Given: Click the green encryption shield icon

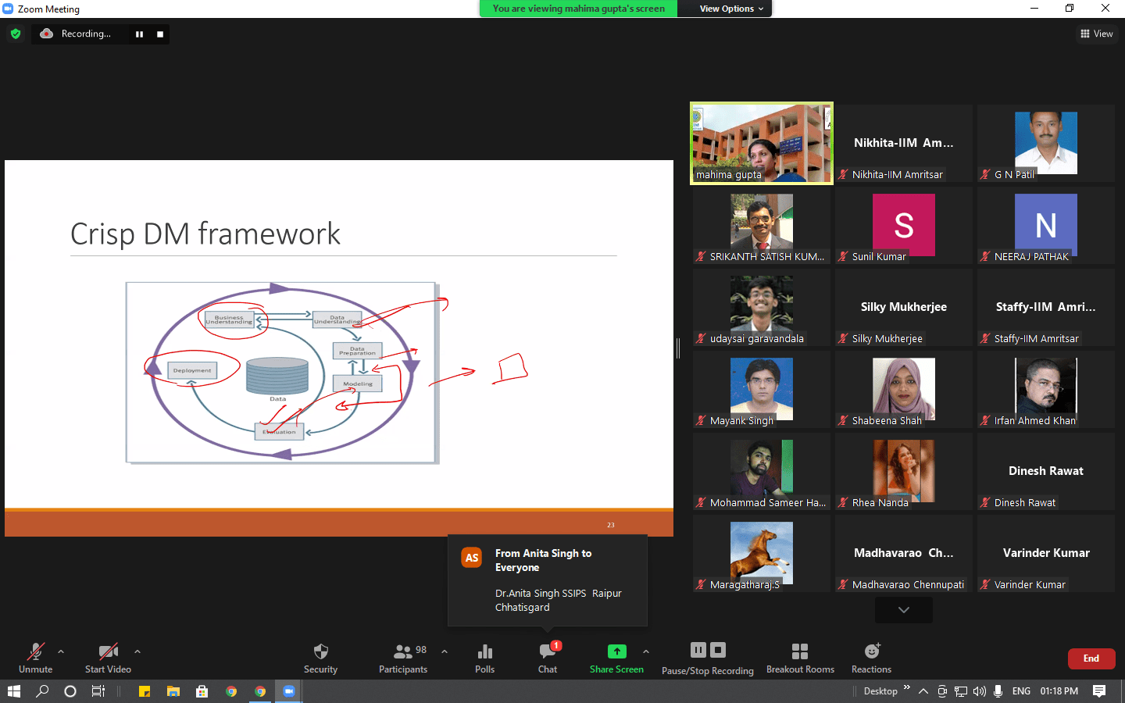Looking at the screenshot, I should pos(16,34).
